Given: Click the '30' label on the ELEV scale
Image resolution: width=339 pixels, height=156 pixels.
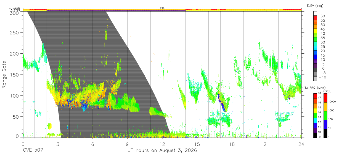Looking at the screenshot, I should (x=322, y=42).
